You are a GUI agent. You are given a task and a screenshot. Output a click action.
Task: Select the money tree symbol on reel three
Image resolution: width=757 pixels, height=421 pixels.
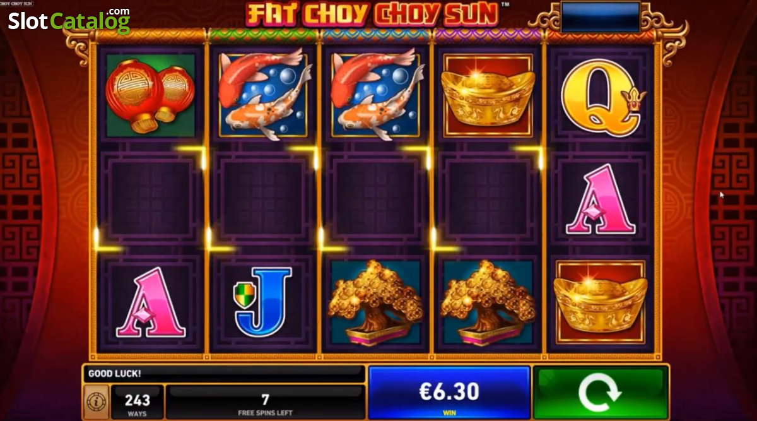tap(376, 302)
